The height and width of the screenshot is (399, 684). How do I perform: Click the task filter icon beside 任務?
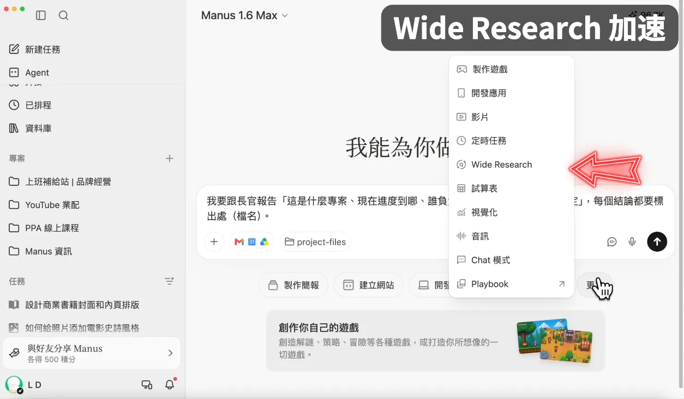tap(170, 281)
